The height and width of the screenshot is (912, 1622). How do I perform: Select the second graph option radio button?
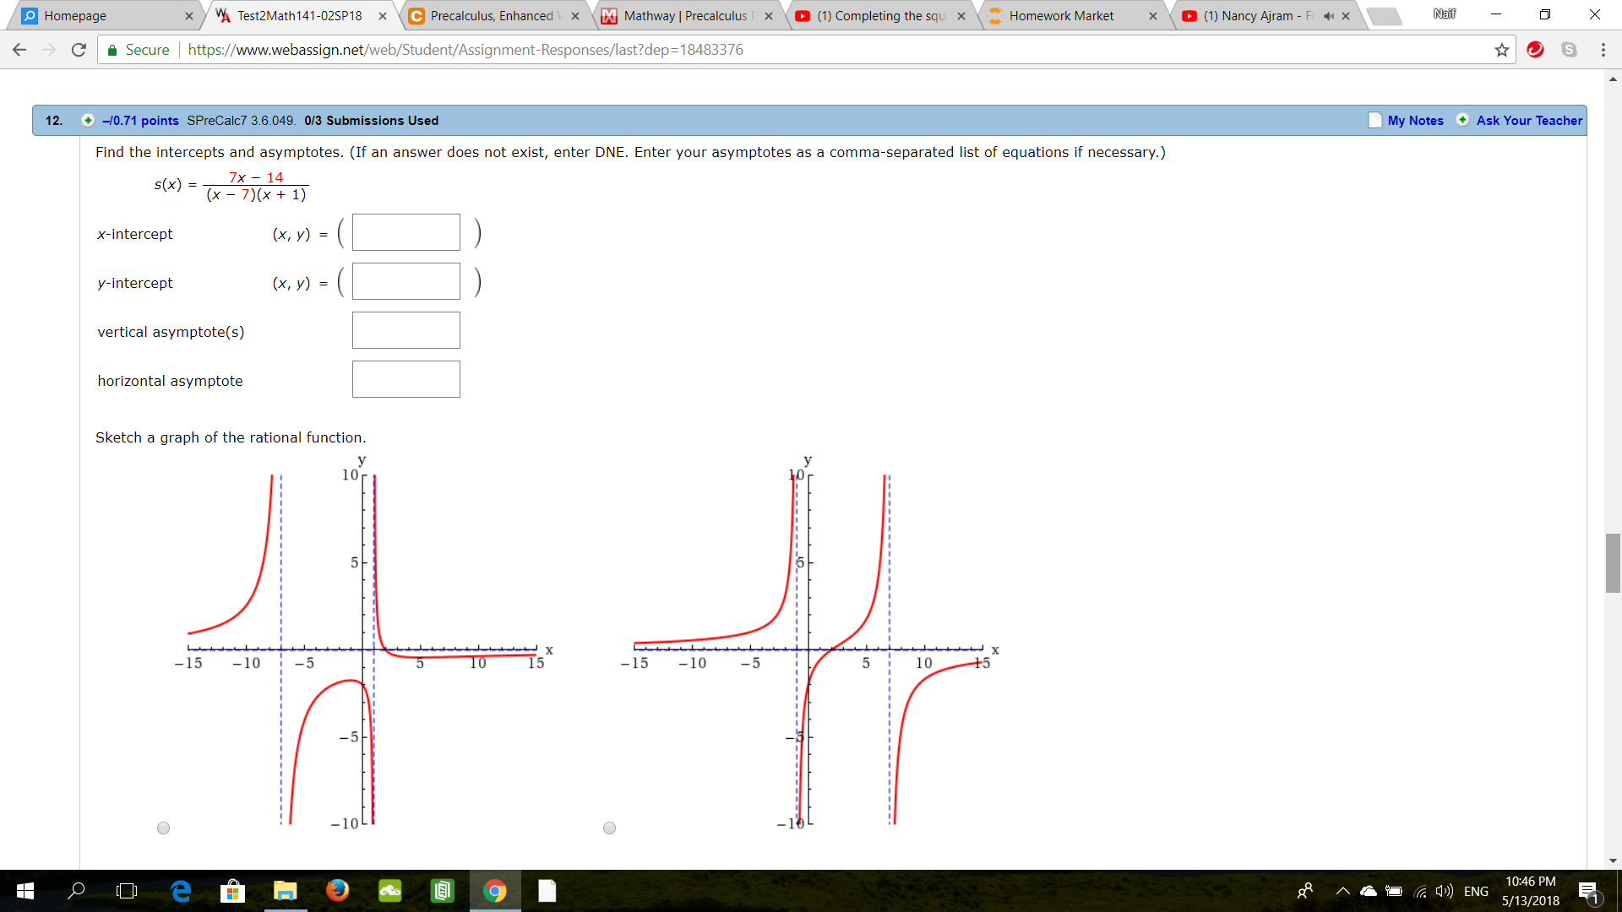(x=609, y=828)
